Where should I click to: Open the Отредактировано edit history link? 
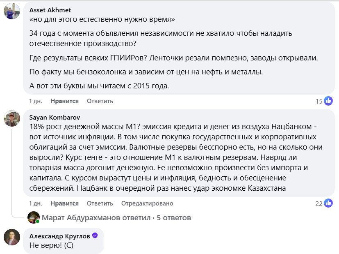click(147, 203)
